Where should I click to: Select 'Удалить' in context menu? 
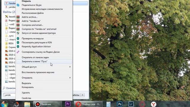coord(26,93)
